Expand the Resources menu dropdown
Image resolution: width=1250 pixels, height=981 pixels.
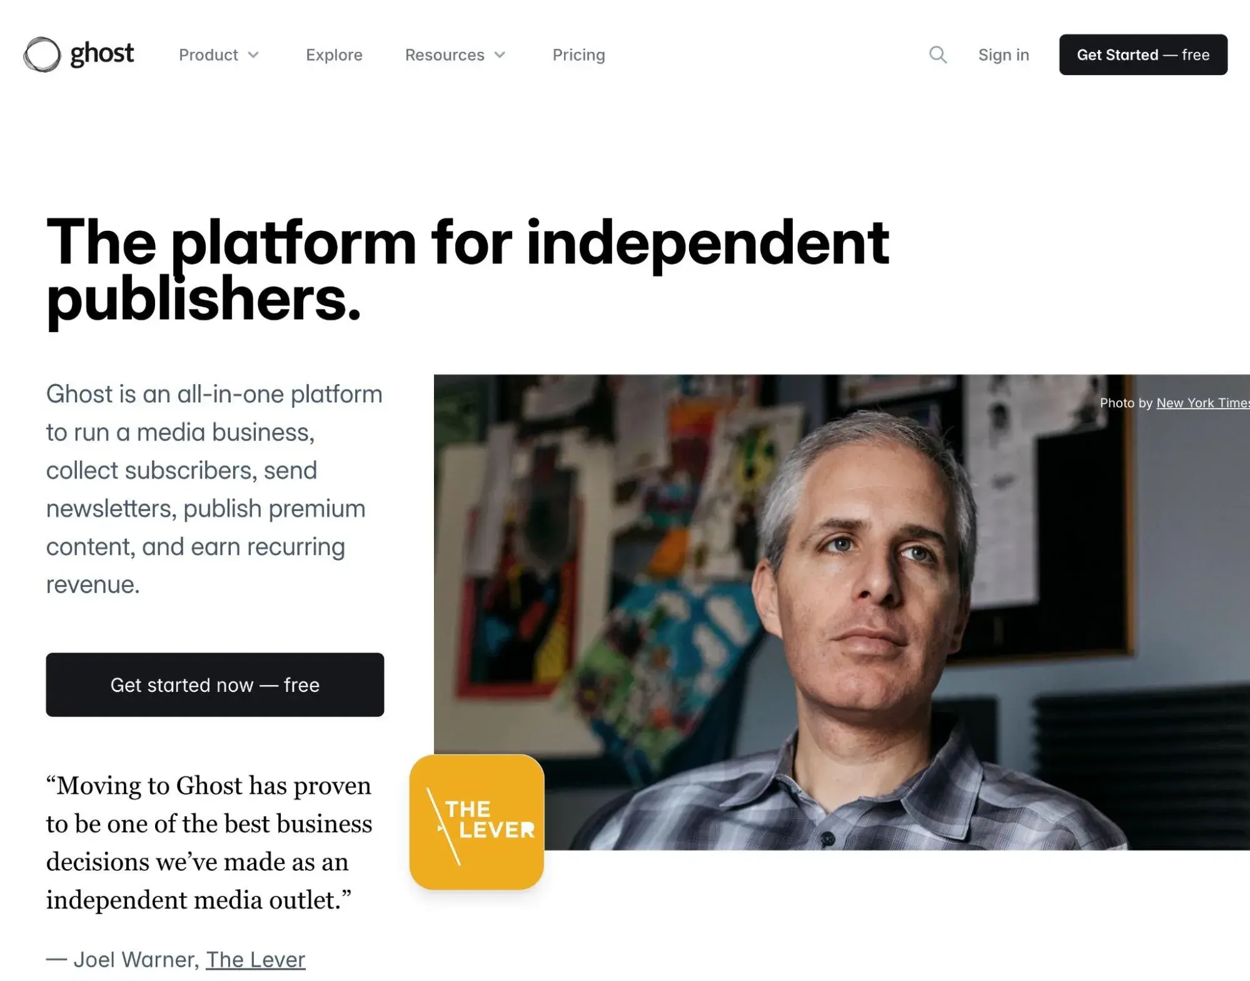[456, 55]
